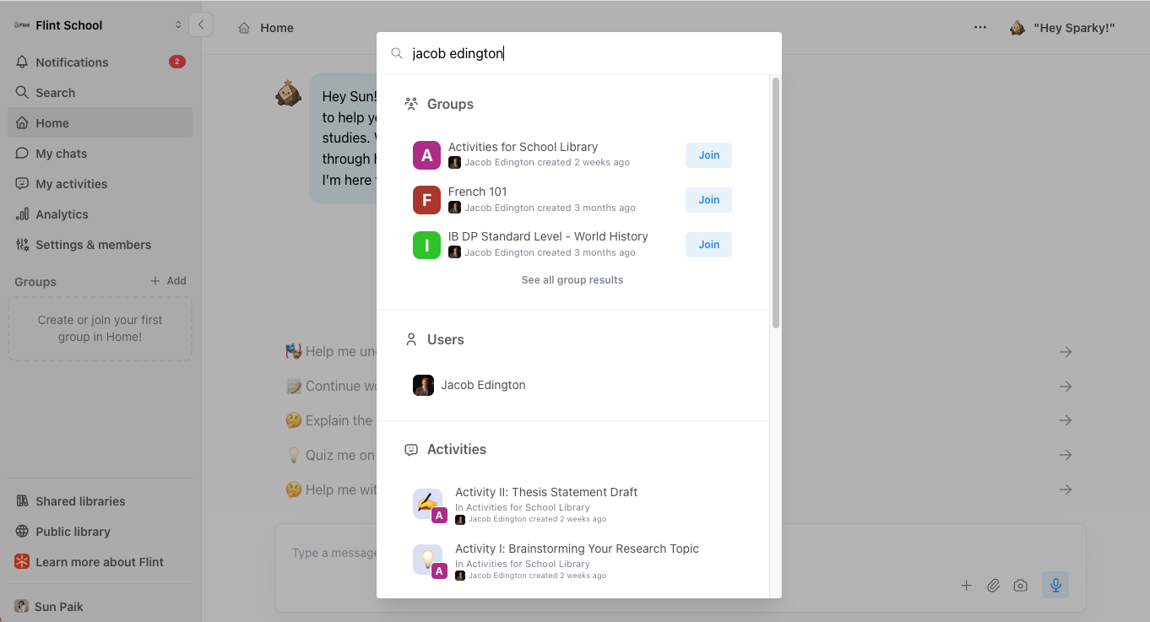
Task: Open Public library
Action: [x=100, y=532]
